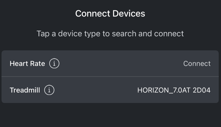Click the Connect Devices title
The image size is (221, 127).
click(110, 13)
